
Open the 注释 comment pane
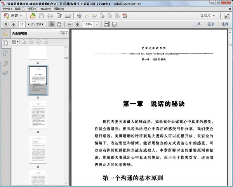pos(225,24)
